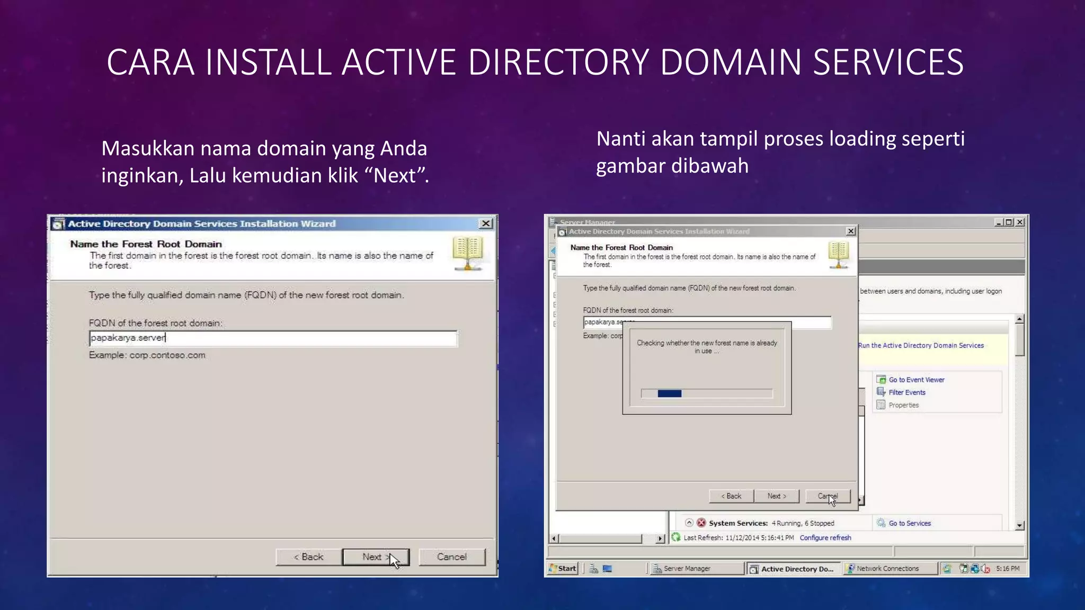The width and height of the screenshot is (1085, 610).
Task: Switch to Server Manager taskbar button
Action: (697, 569)
